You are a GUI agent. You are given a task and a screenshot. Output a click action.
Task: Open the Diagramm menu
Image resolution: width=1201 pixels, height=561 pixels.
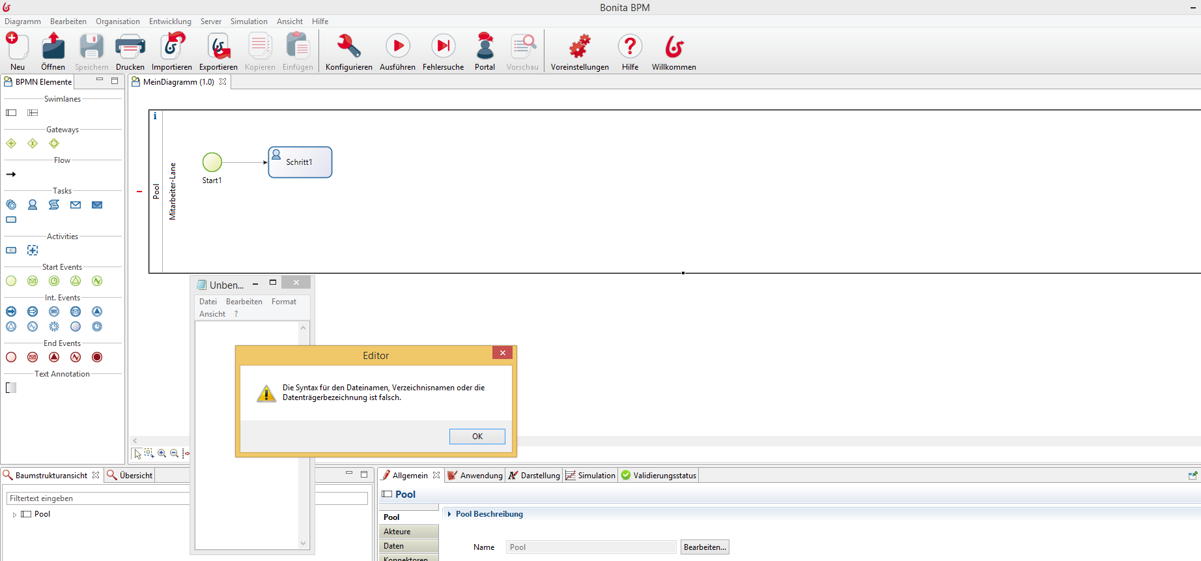coord(23,22)
